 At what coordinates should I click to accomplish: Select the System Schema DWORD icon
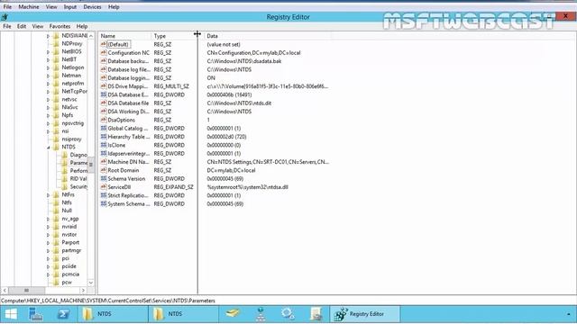pos(104,204)
